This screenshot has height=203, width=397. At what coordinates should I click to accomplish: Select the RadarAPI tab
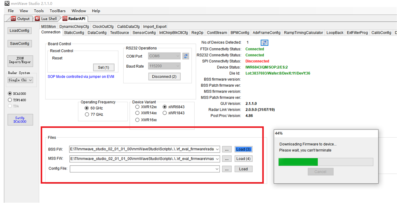(74, 19)
